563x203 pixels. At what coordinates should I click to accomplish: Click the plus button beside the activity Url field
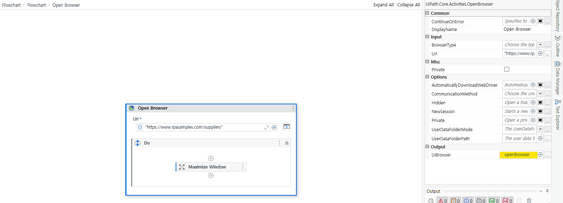[x=274, y=128]
